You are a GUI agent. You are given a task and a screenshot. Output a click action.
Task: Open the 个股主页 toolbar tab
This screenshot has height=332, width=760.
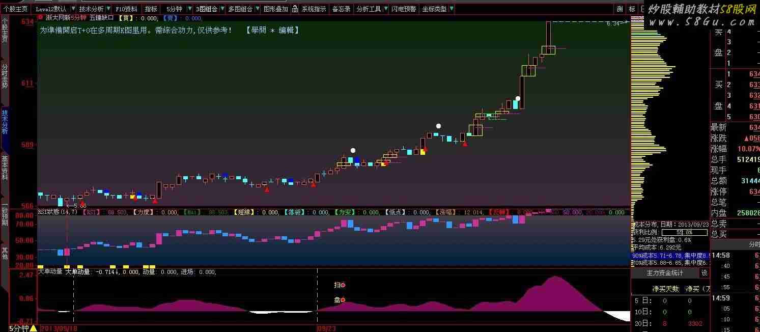coord(15,9)
